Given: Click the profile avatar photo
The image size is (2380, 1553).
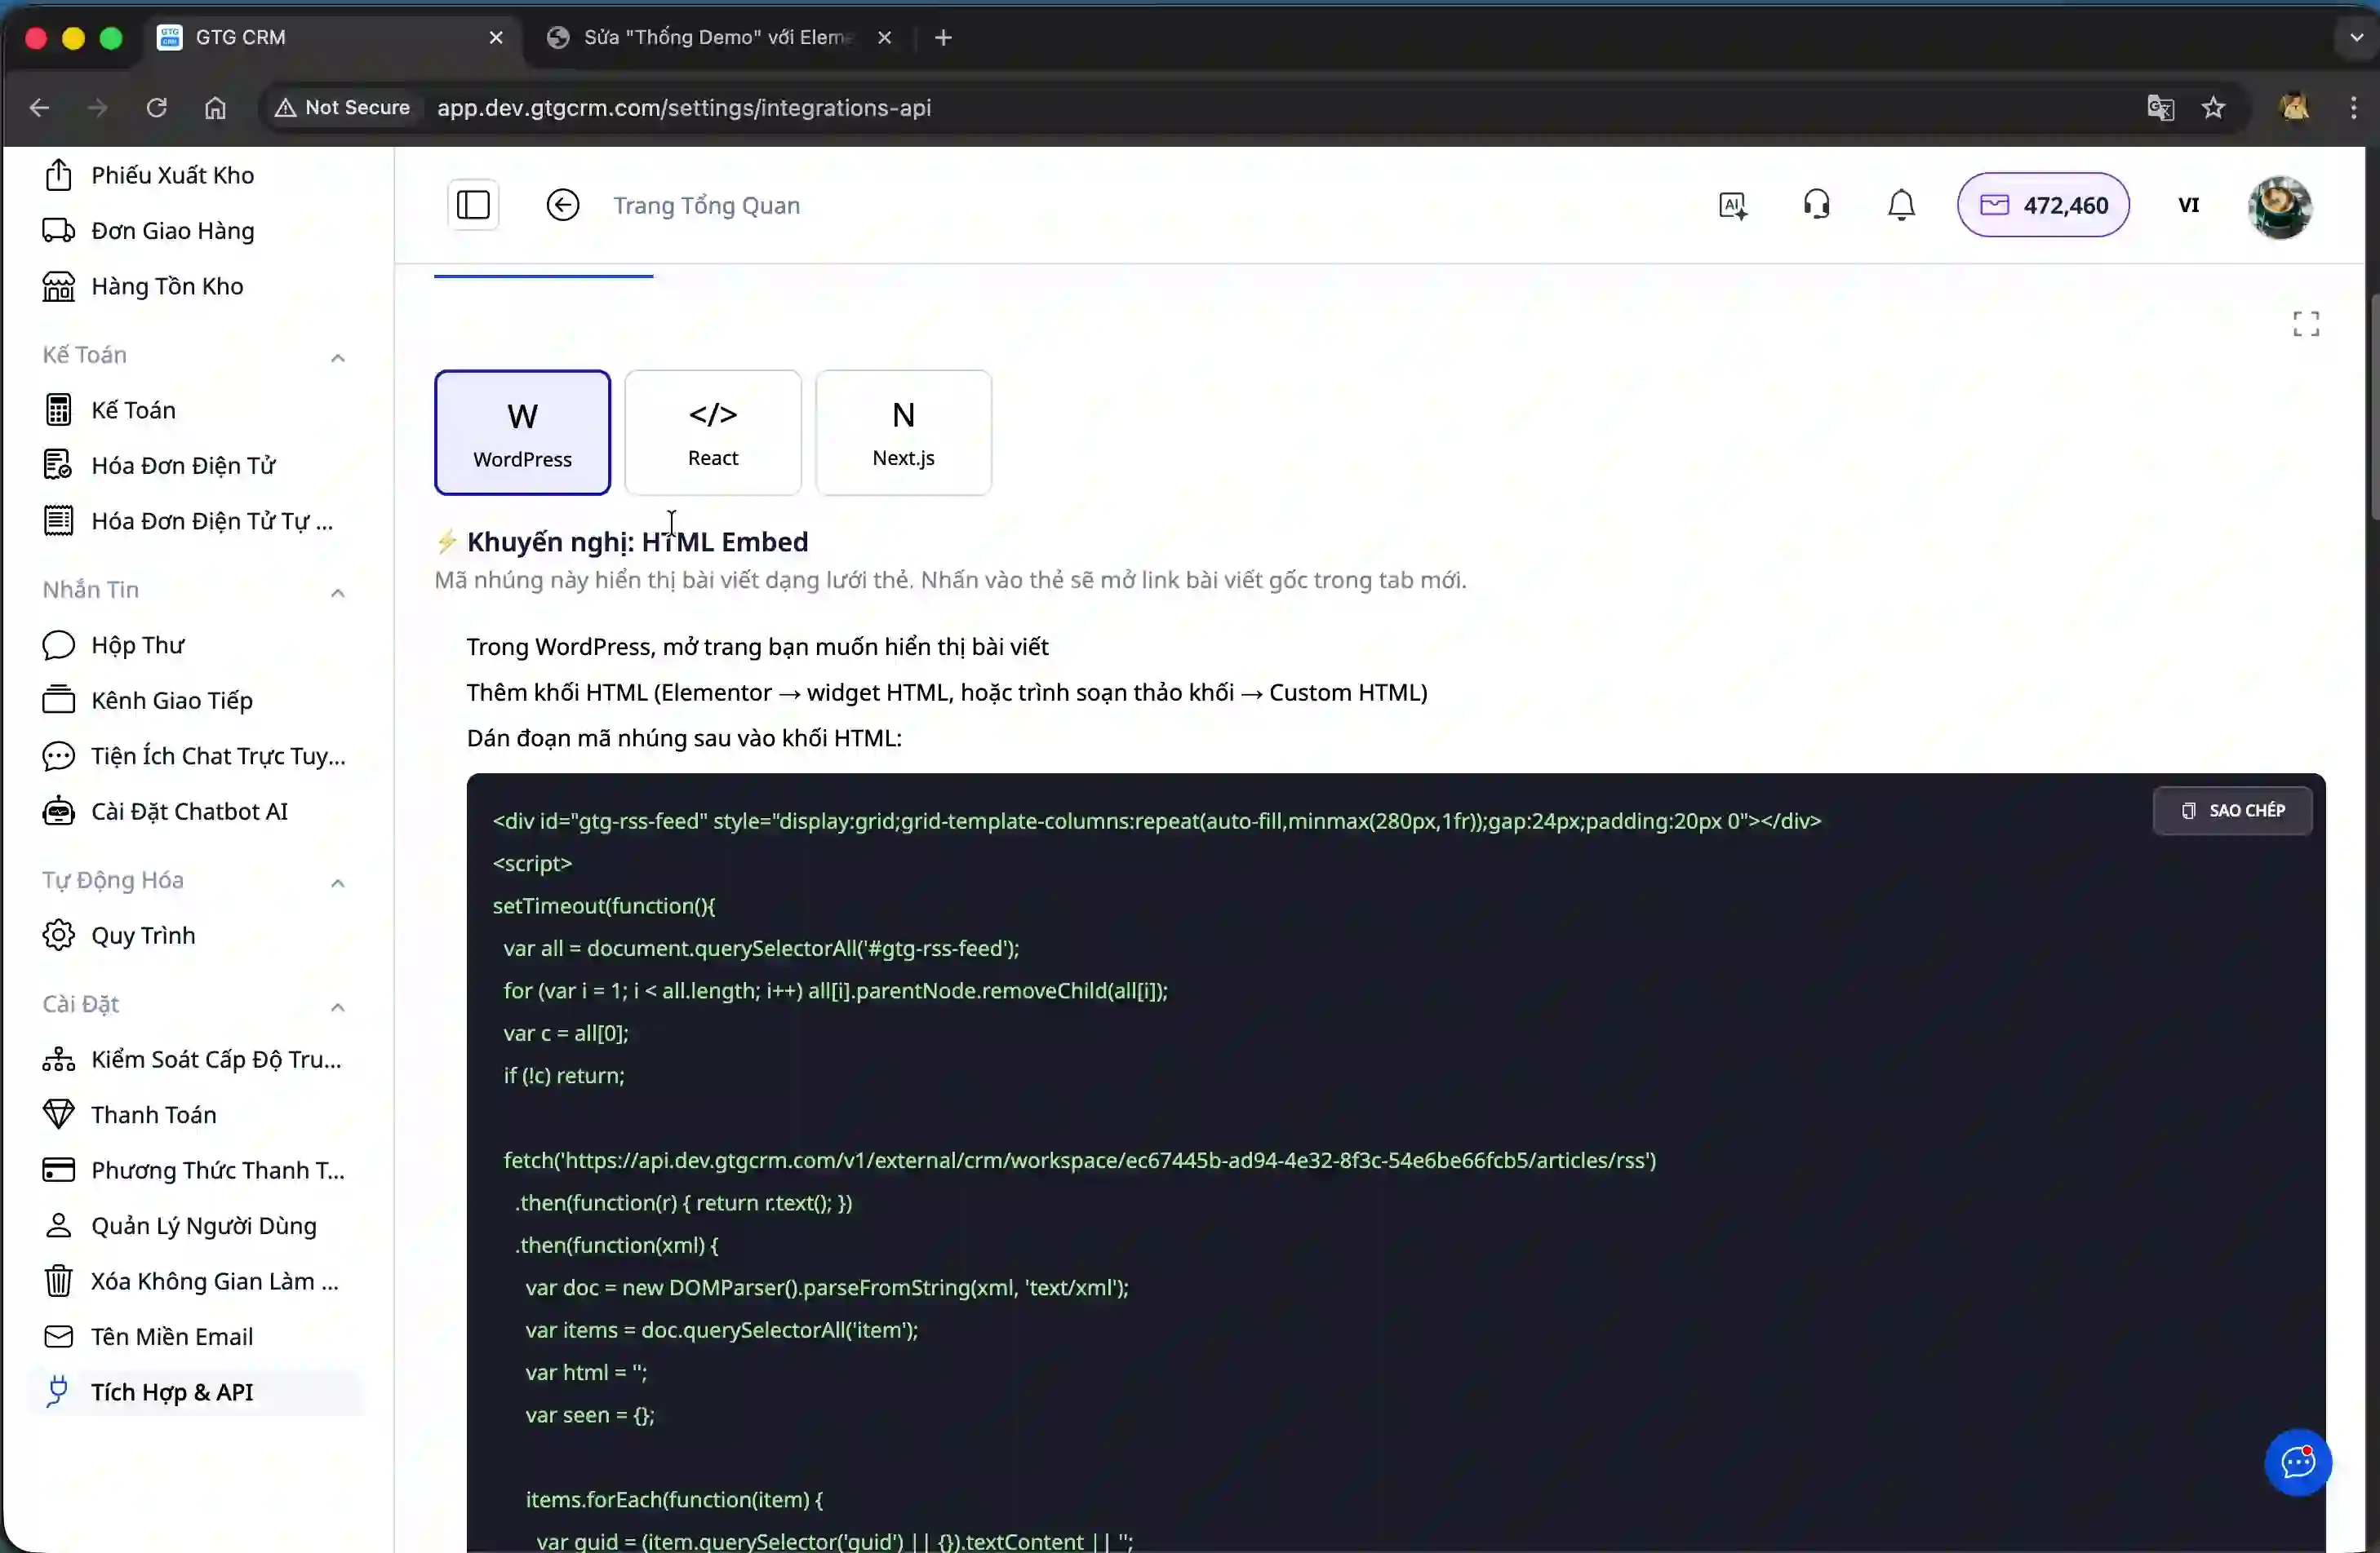Looking at the screenshot, I should pyautogui.click(x=2280, y=206).
